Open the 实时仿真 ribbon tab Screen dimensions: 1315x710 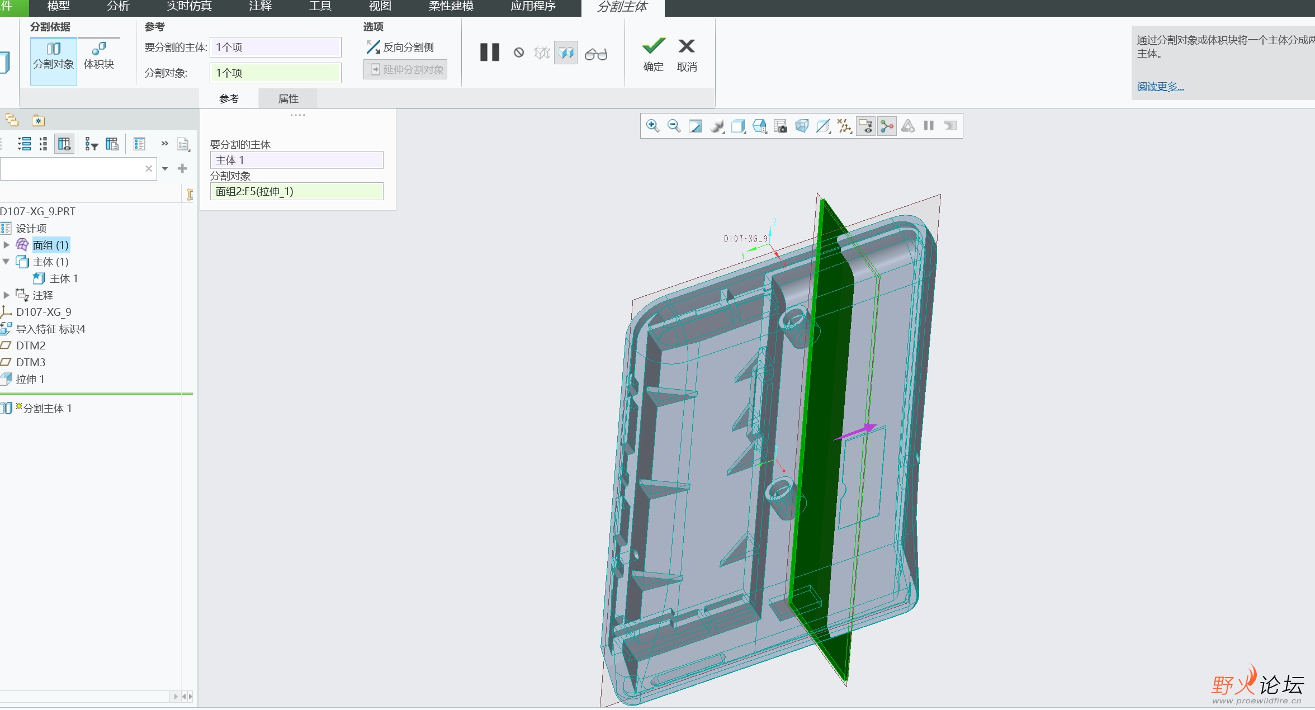point(189,7)
